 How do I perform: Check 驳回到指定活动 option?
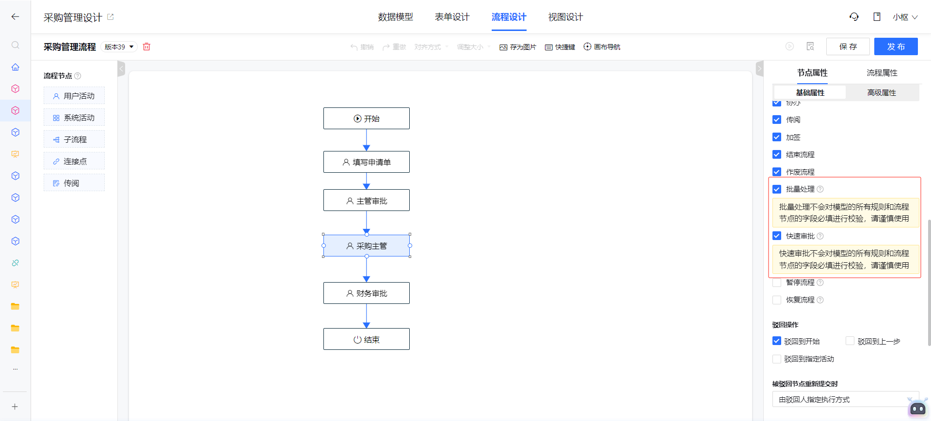(x=777, y=359)
